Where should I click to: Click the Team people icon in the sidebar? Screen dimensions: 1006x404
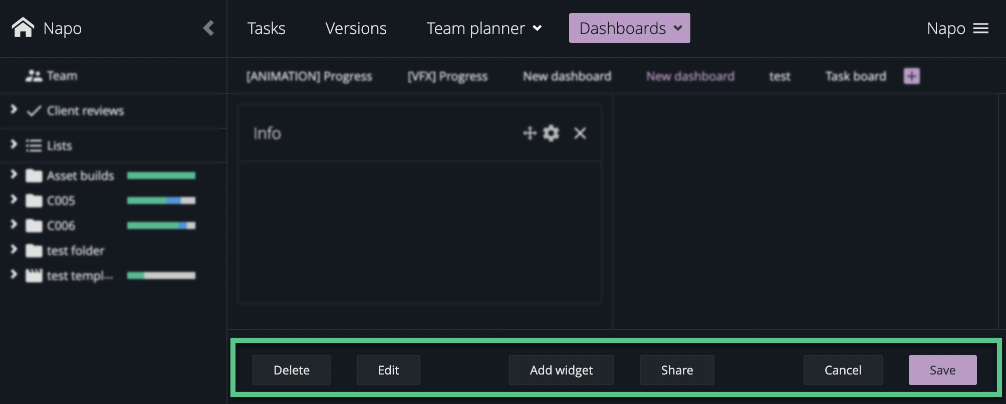pos(34,76)
